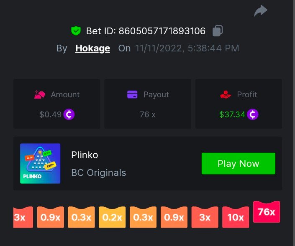Copy the Bet ID with copy icon
Screen dimensions: 295x246
[x=218, y=30]
